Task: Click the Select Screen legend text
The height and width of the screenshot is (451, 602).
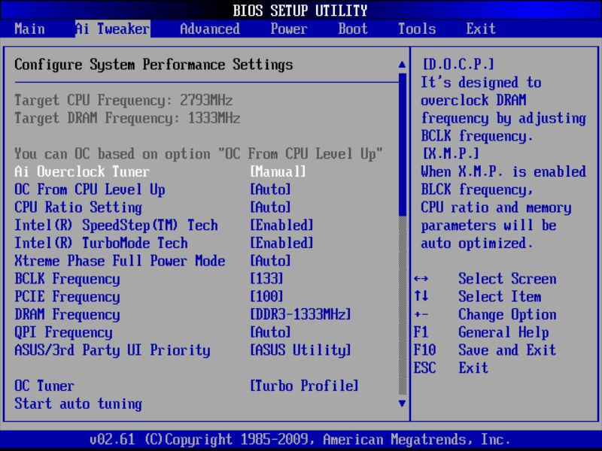Action: click(x=507, y=279)
